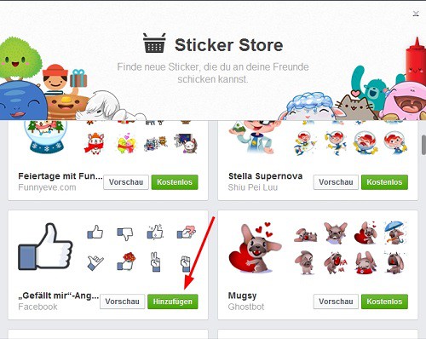Select the thumbs-down sticker

pos(125,233)
